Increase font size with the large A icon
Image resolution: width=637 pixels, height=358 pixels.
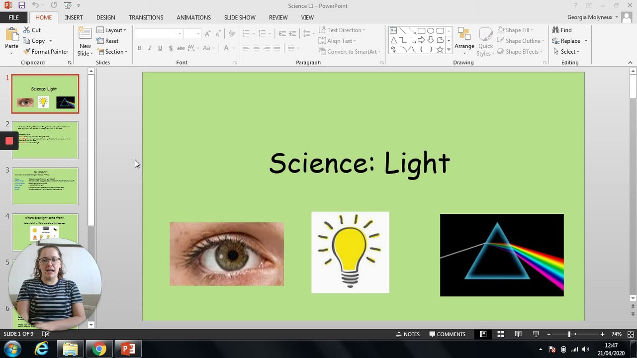pos(207,34)
